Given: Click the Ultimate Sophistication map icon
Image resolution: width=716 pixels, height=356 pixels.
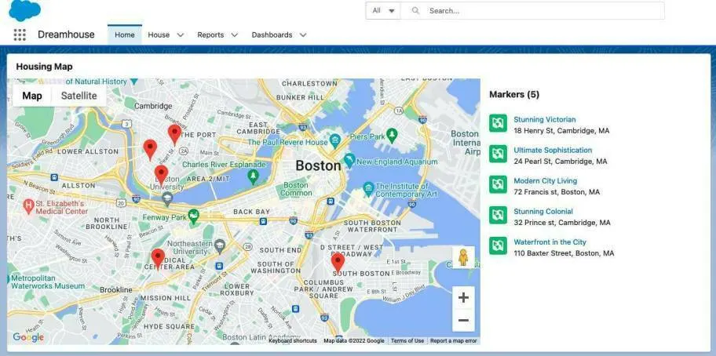Looking at the screenshot, I should [x=499, y=154].
